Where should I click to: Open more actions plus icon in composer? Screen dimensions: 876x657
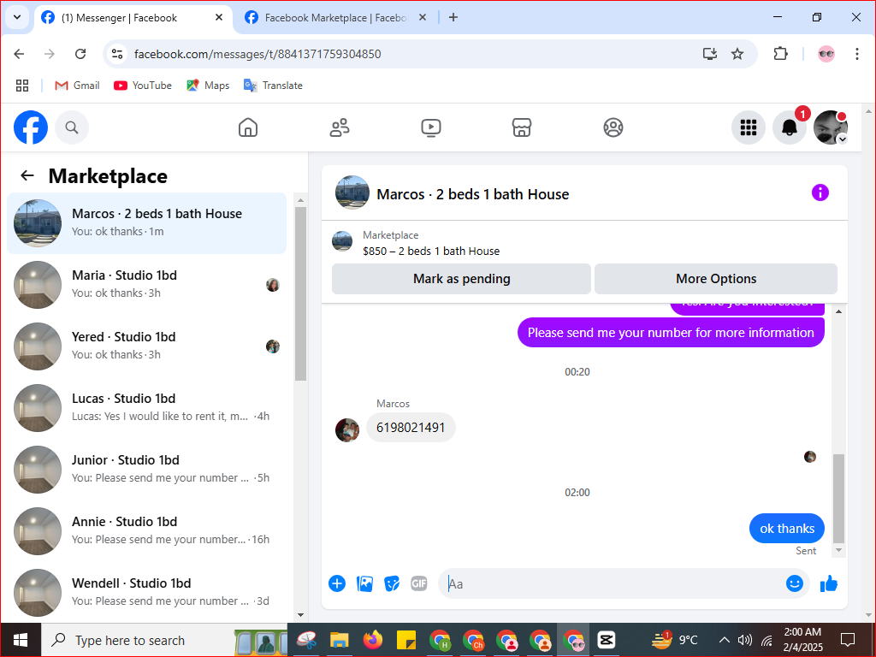[337, 583]
